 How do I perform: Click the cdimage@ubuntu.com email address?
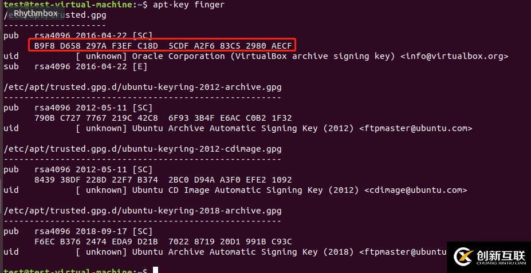(415, 190)
